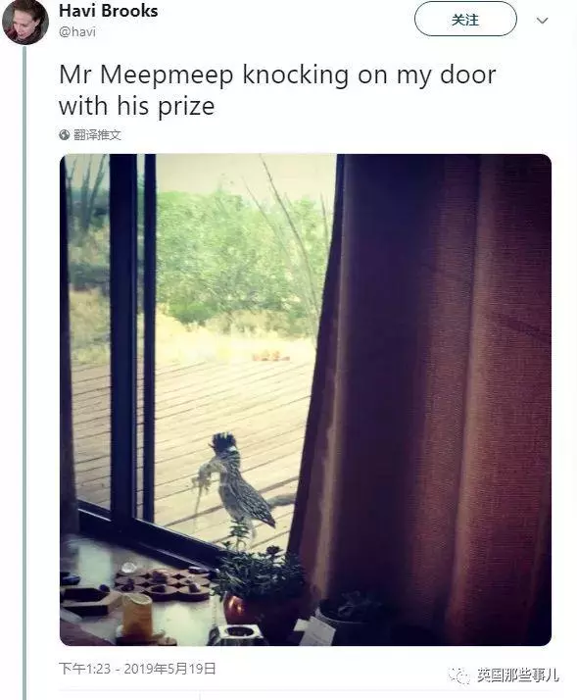
Task: Open the attached tweet photo
Action: (x=306, y=400)
